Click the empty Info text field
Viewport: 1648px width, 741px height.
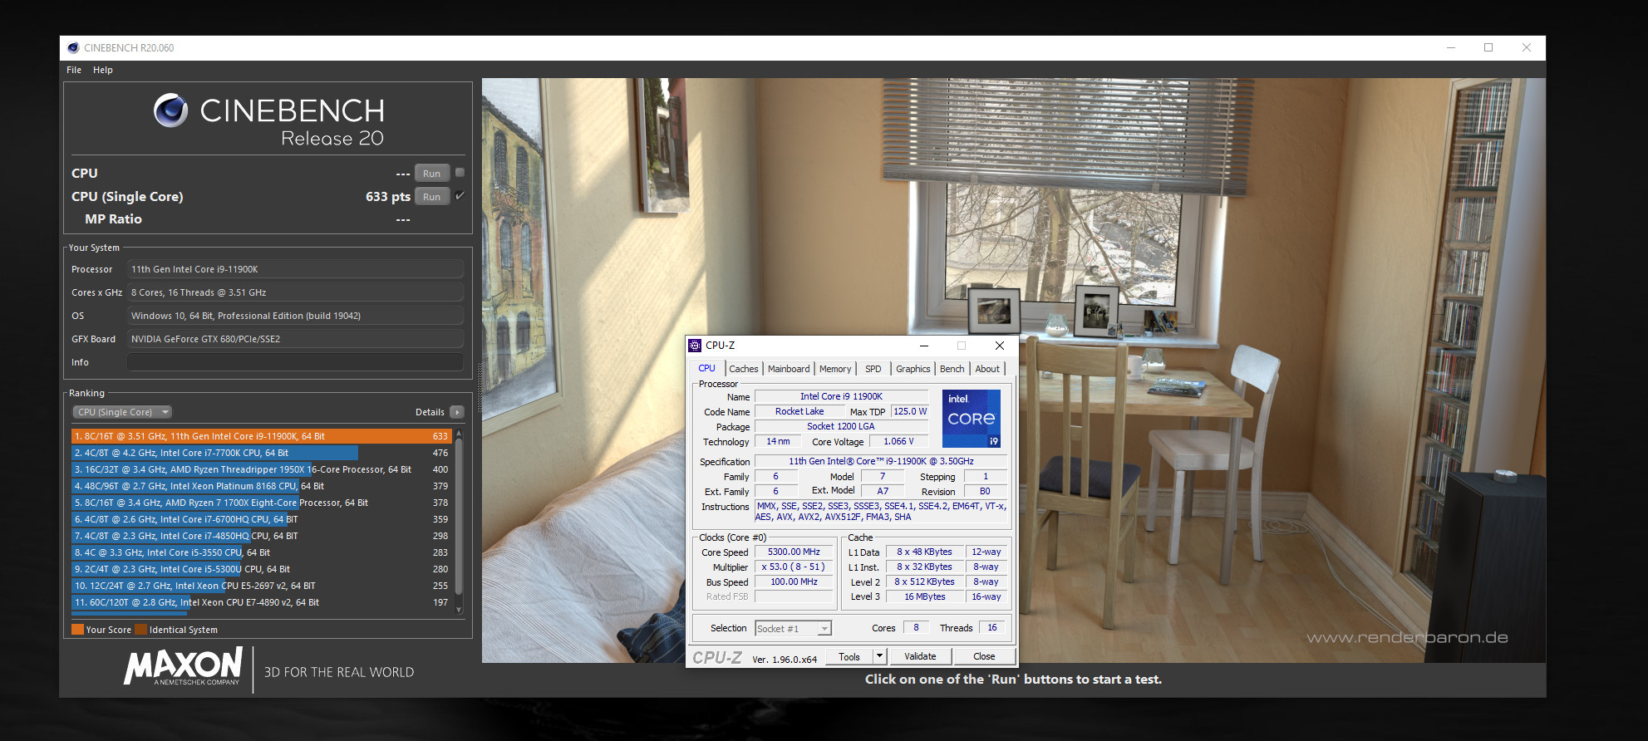click(295, 362)
